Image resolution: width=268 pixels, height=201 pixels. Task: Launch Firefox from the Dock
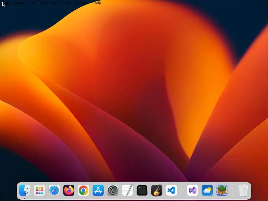coord(69,190)
